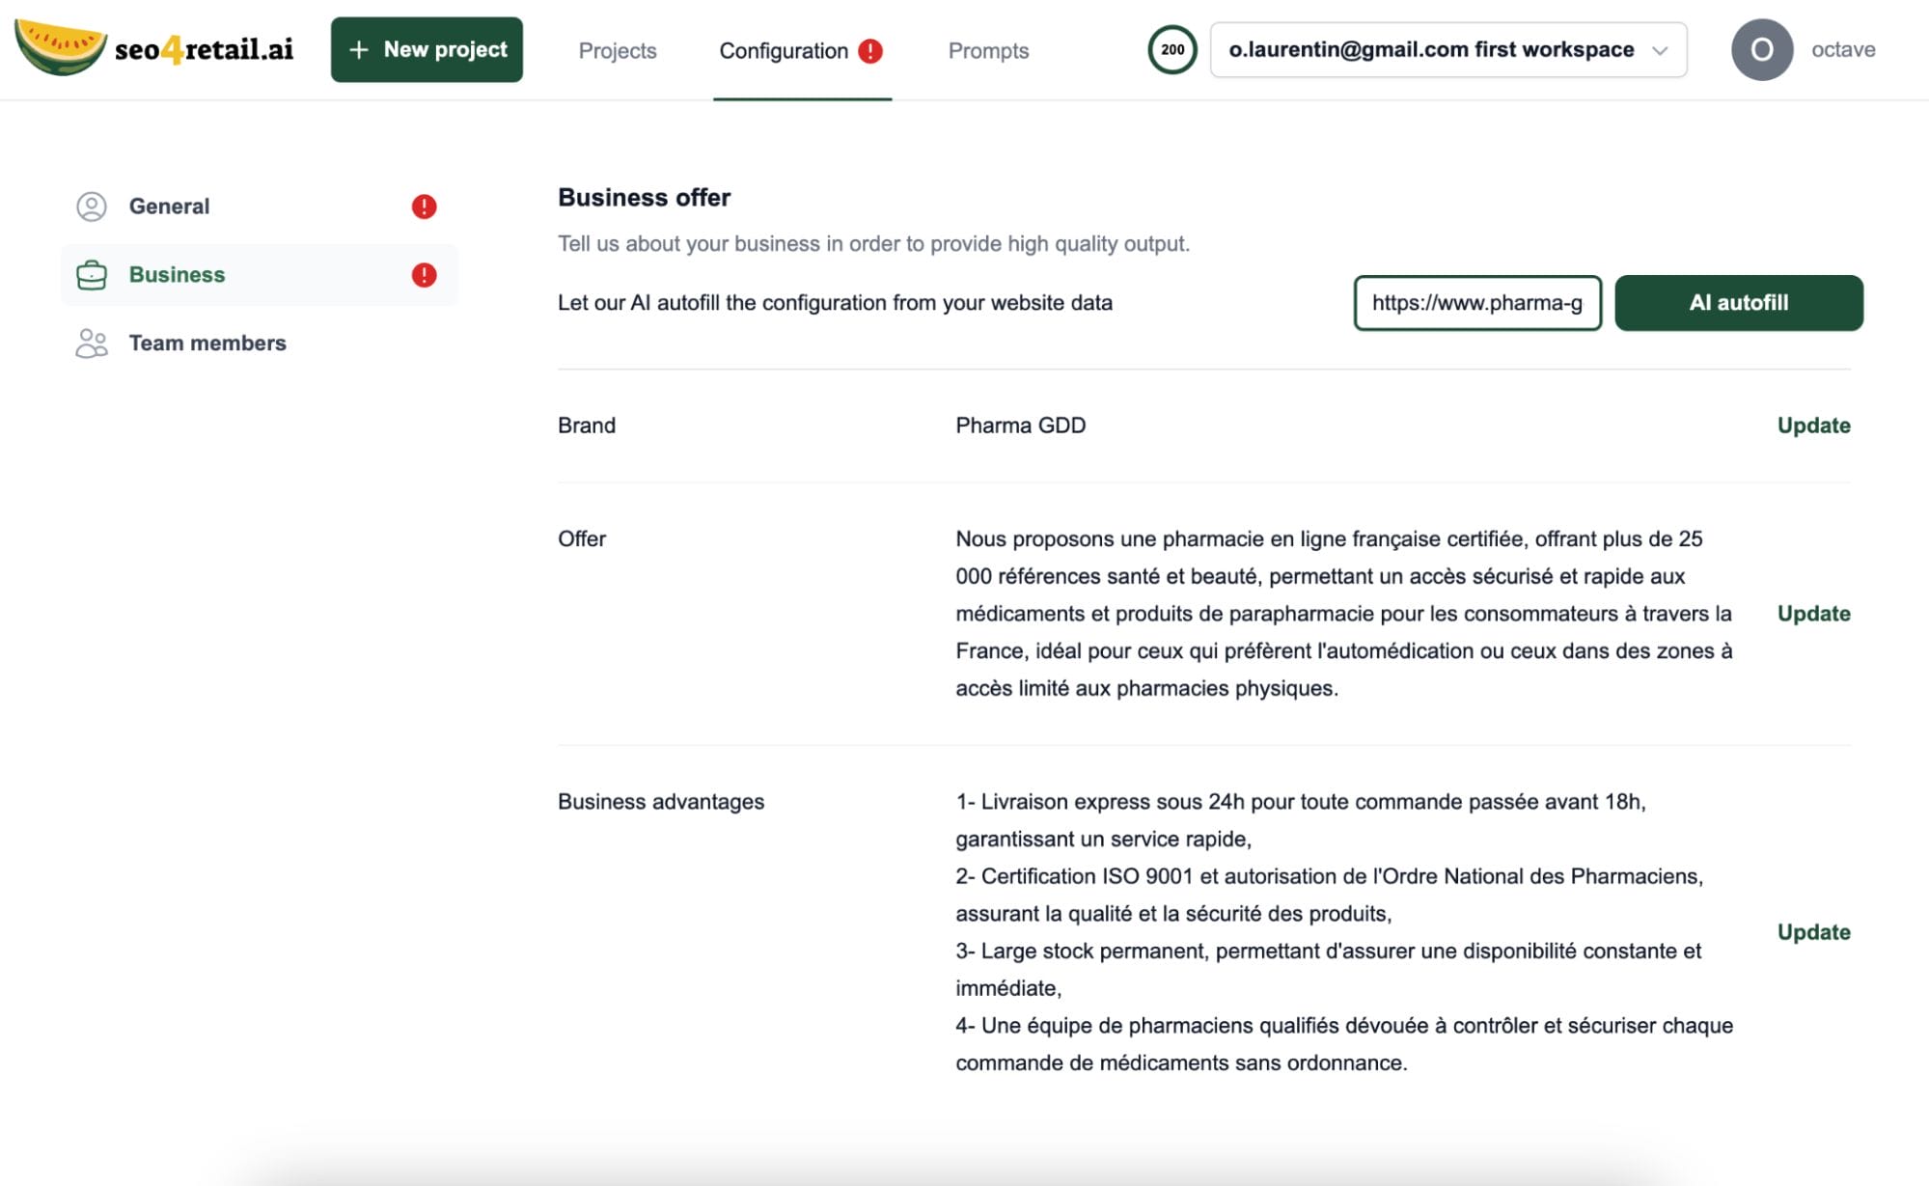Click the red warning badge on General
The height and width of the screenshot is (1186, 1929).
tap(424, 207)
